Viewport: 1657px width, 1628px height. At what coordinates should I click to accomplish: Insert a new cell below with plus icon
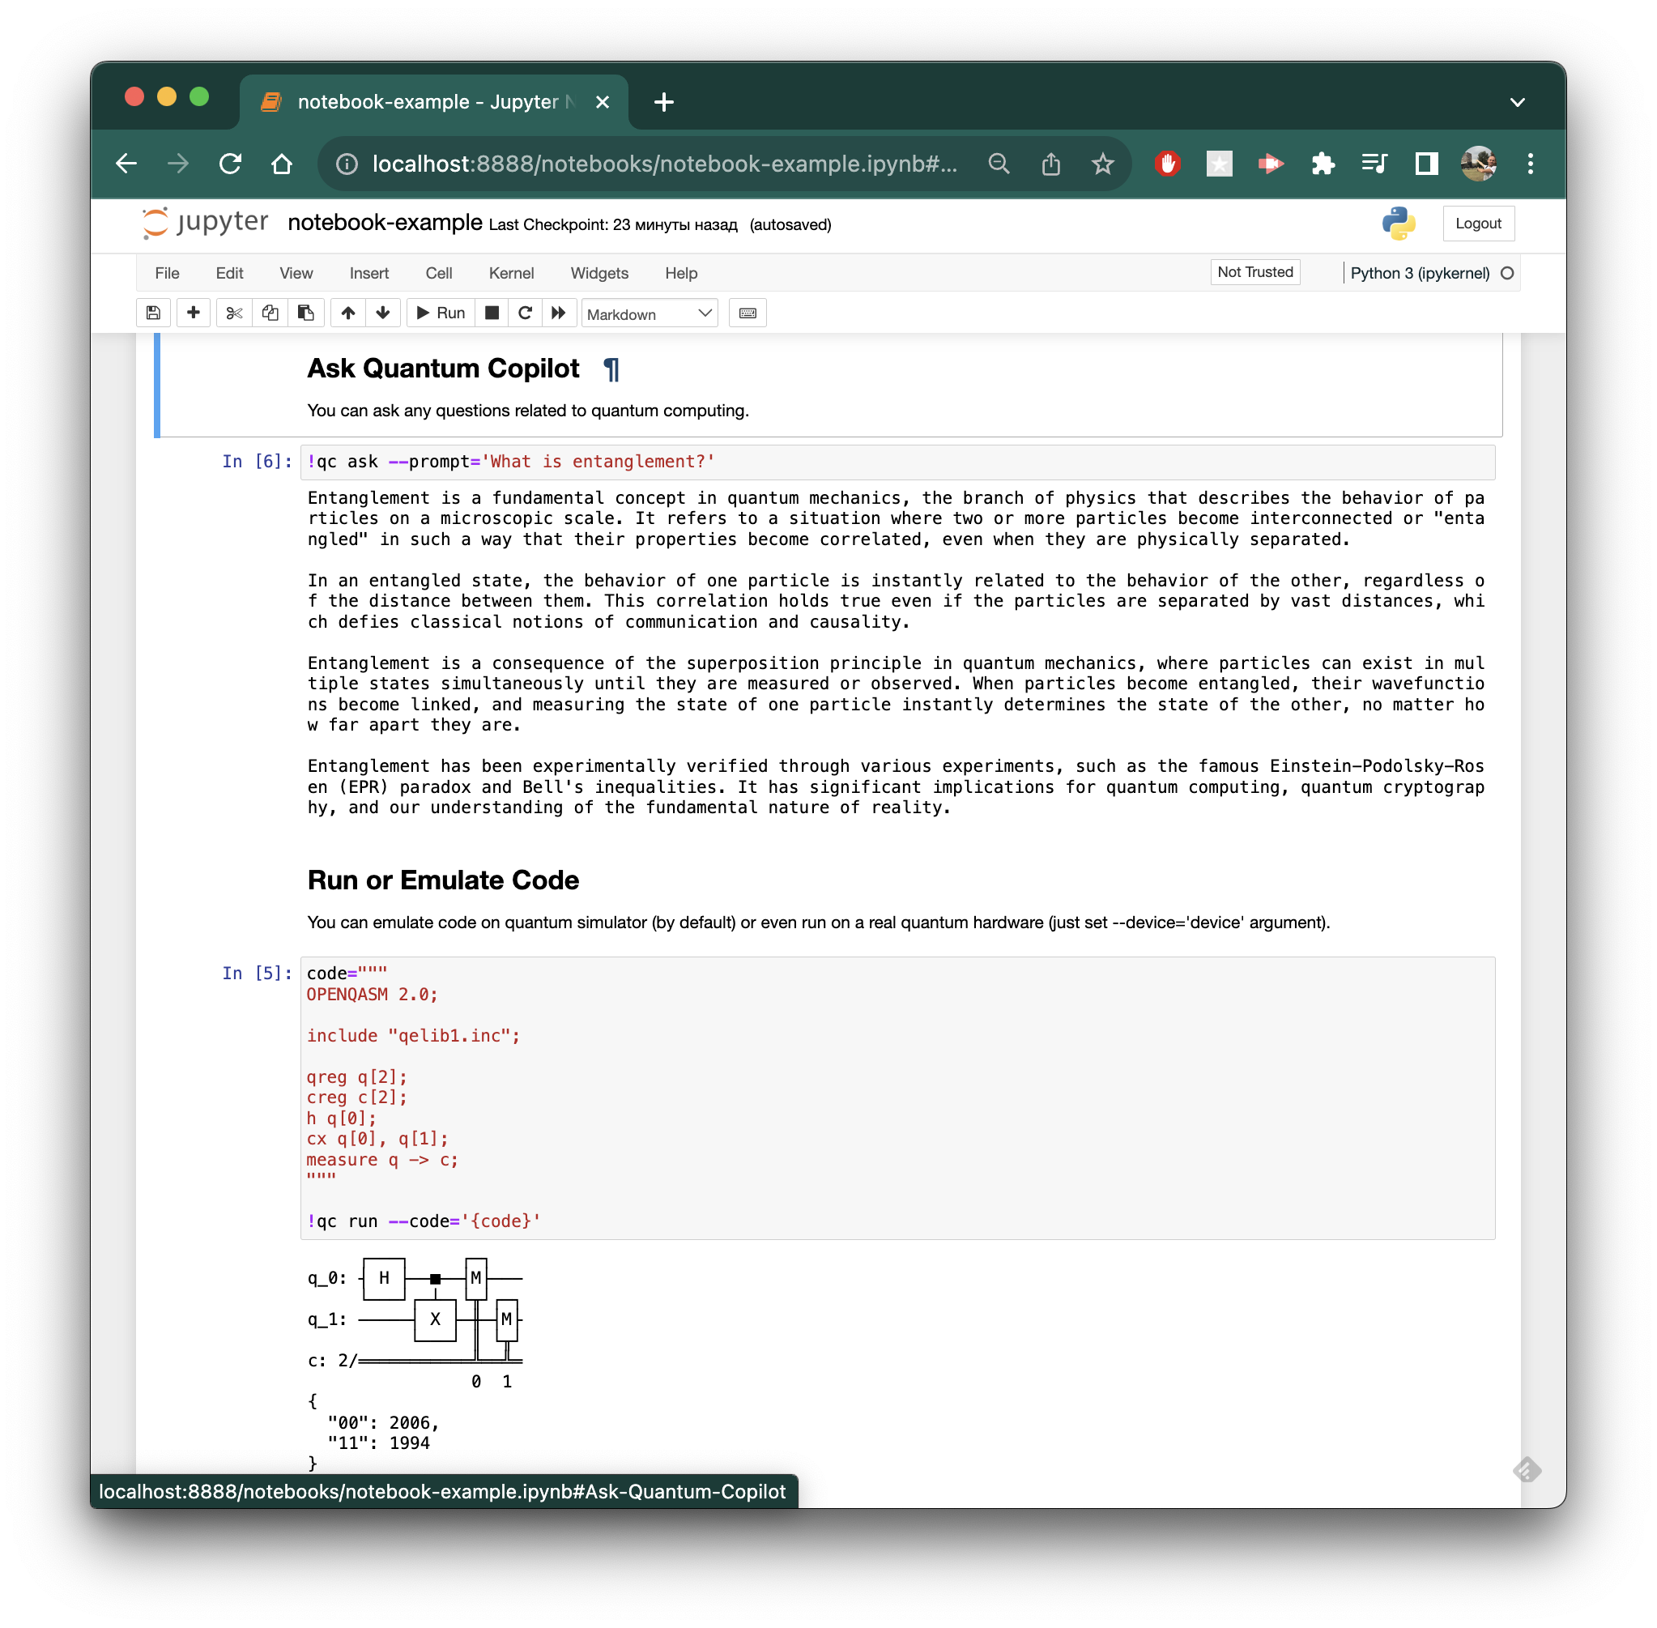pyautogui.click(x=194, y=313)
